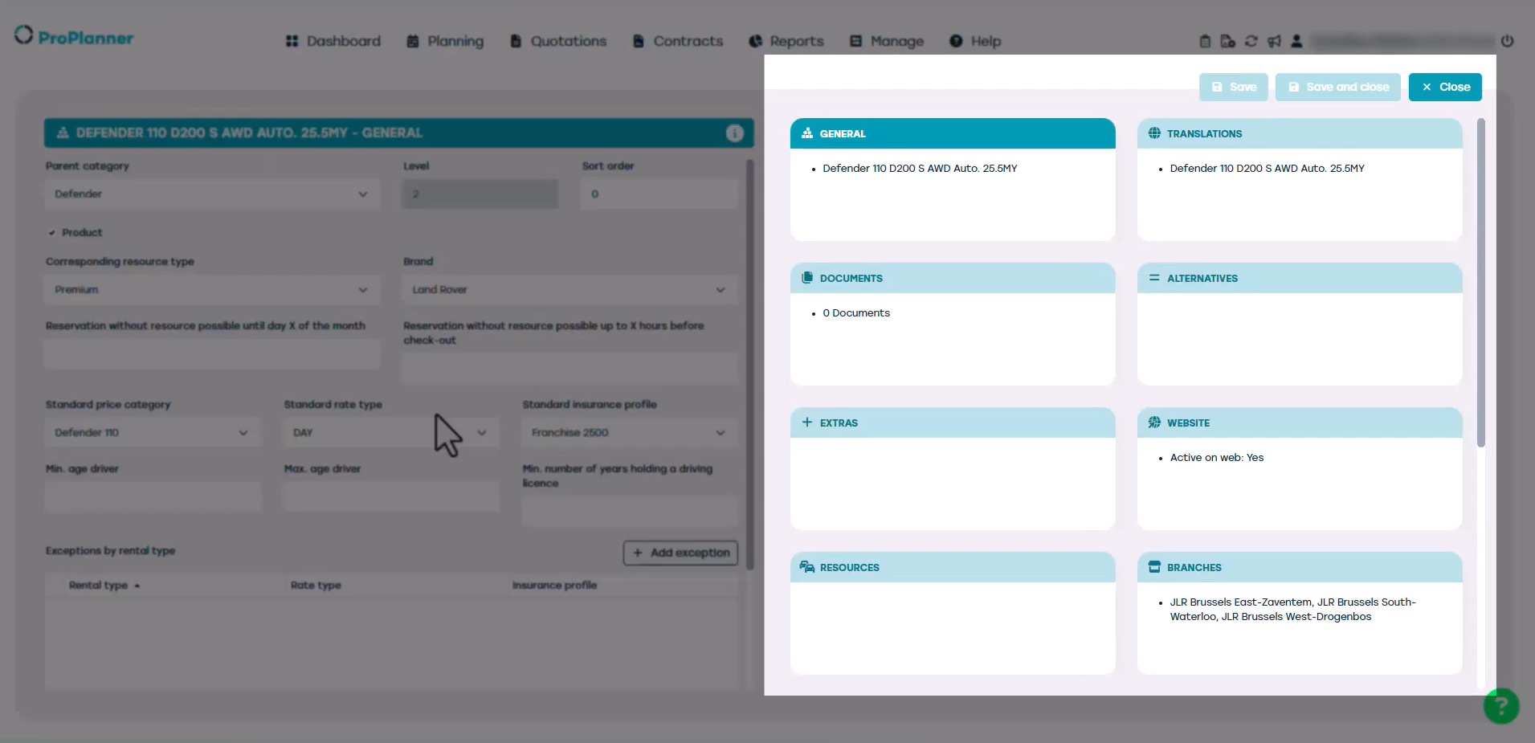Viewport: 1535px width, 743px height.
Task: Click the power logout icon
Action: pos(1507,41)
